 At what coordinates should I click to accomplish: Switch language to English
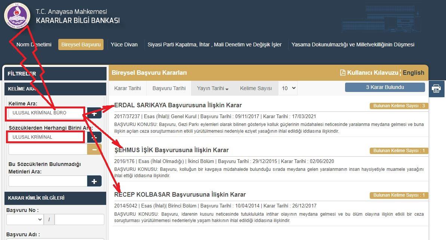coord(413,73)
